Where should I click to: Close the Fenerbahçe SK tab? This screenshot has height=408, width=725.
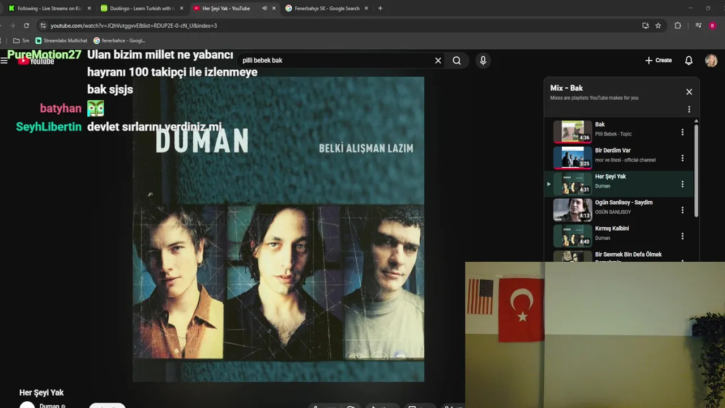(366, 8)
